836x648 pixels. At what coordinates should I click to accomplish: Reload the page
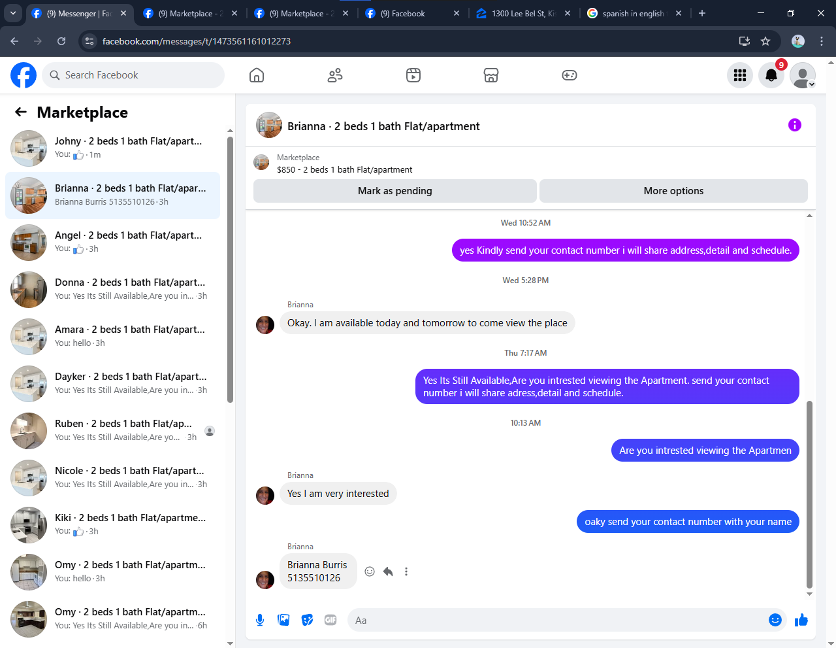coord(61,41)
